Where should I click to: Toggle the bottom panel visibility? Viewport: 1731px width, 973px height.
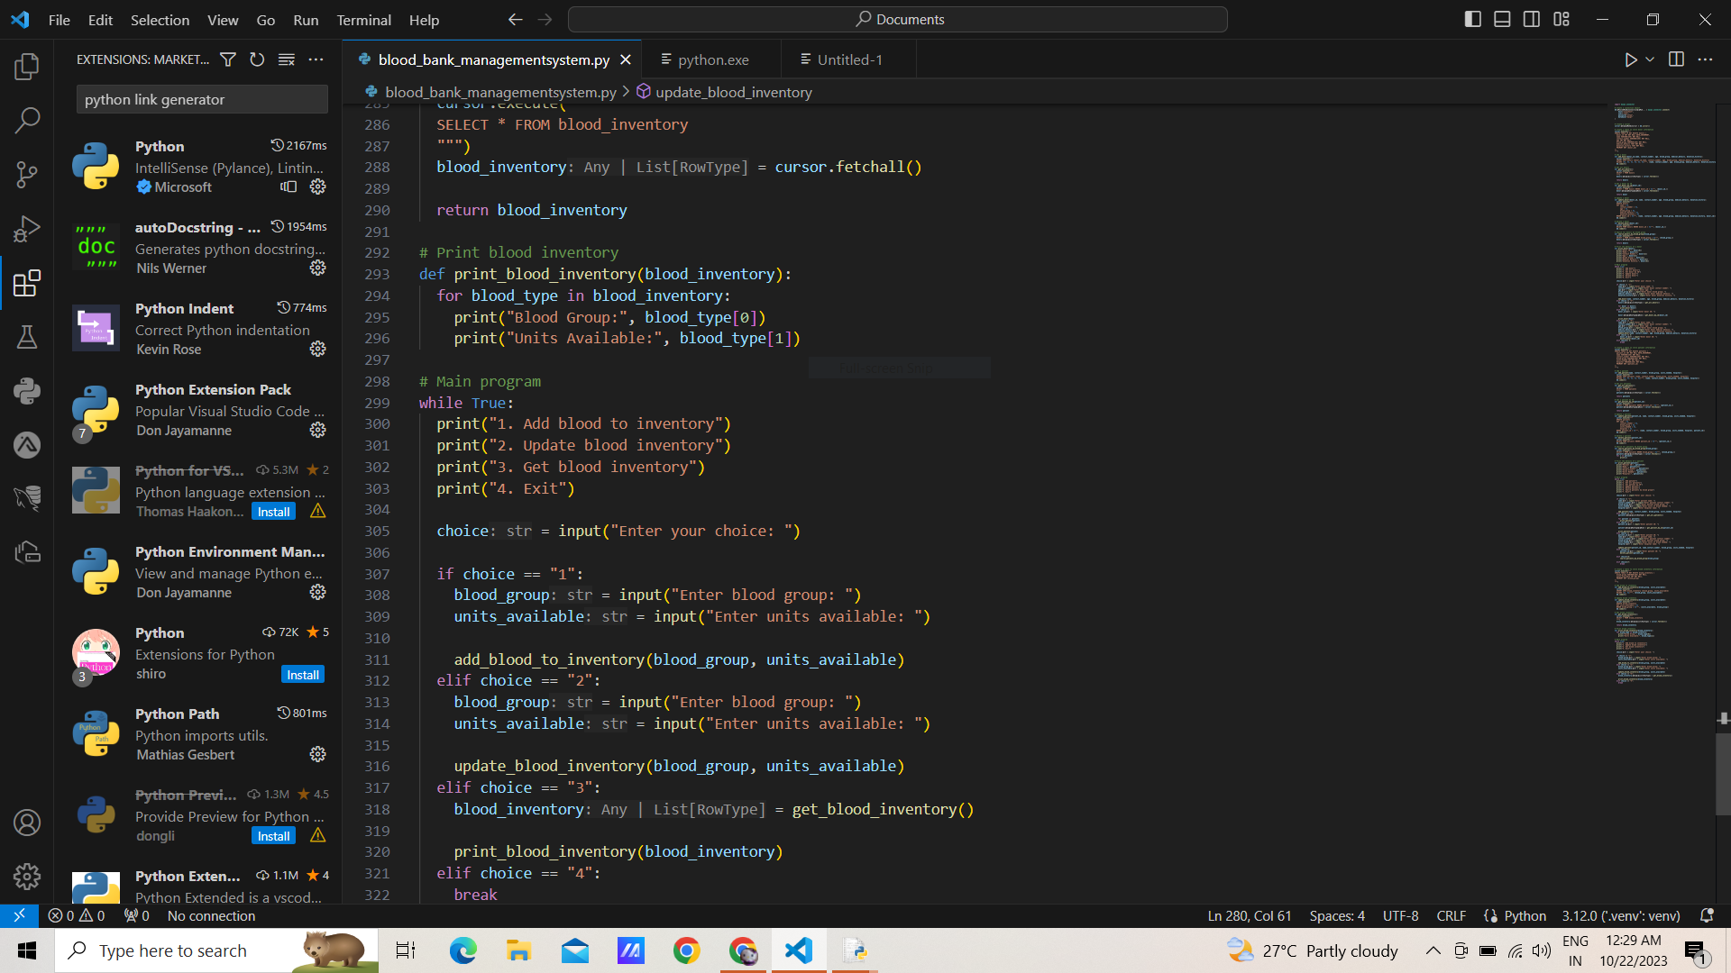(x=1502, y=19)
